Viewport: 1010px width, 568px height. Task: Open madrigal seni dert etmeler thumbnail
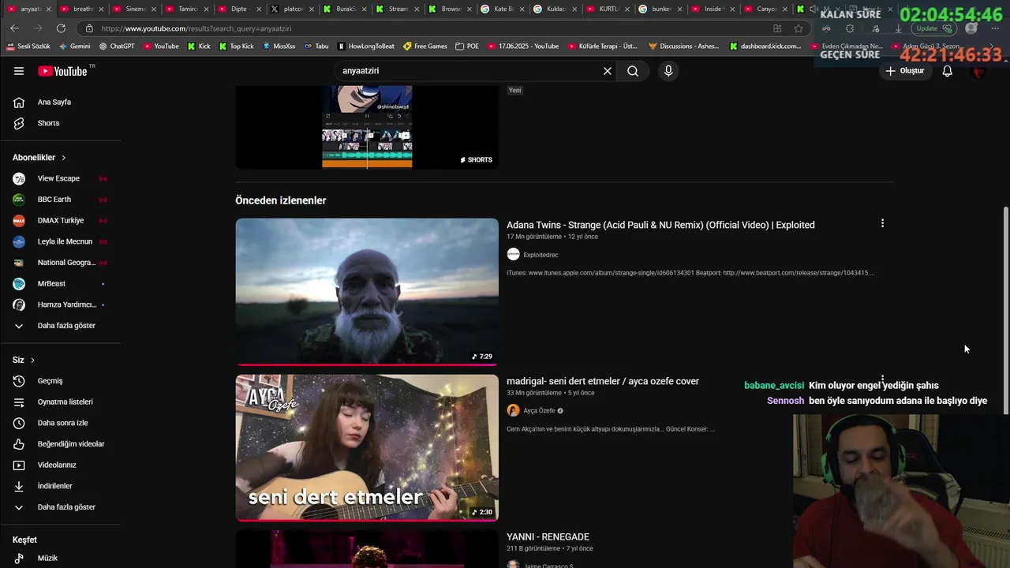pyautogui.click(x=367, y=448)
